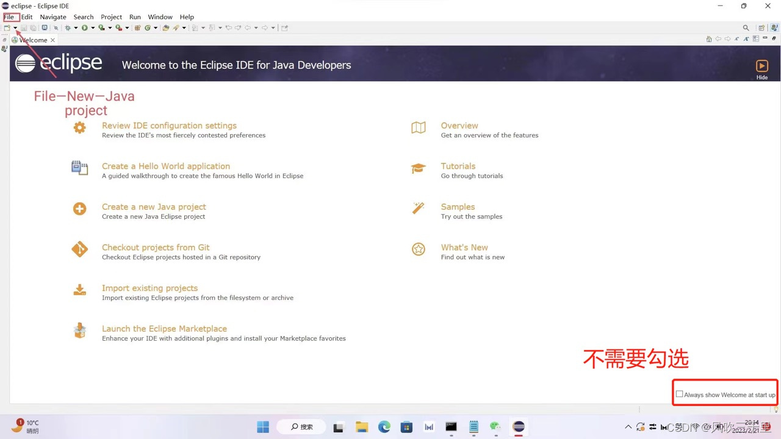
Task: Open the Overview link
Action: [459, 126]
